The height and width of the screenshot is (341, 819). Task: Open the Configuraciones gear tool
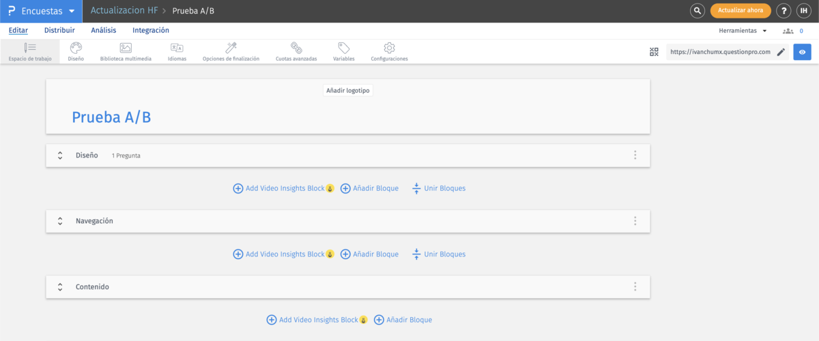pos(390,52)
